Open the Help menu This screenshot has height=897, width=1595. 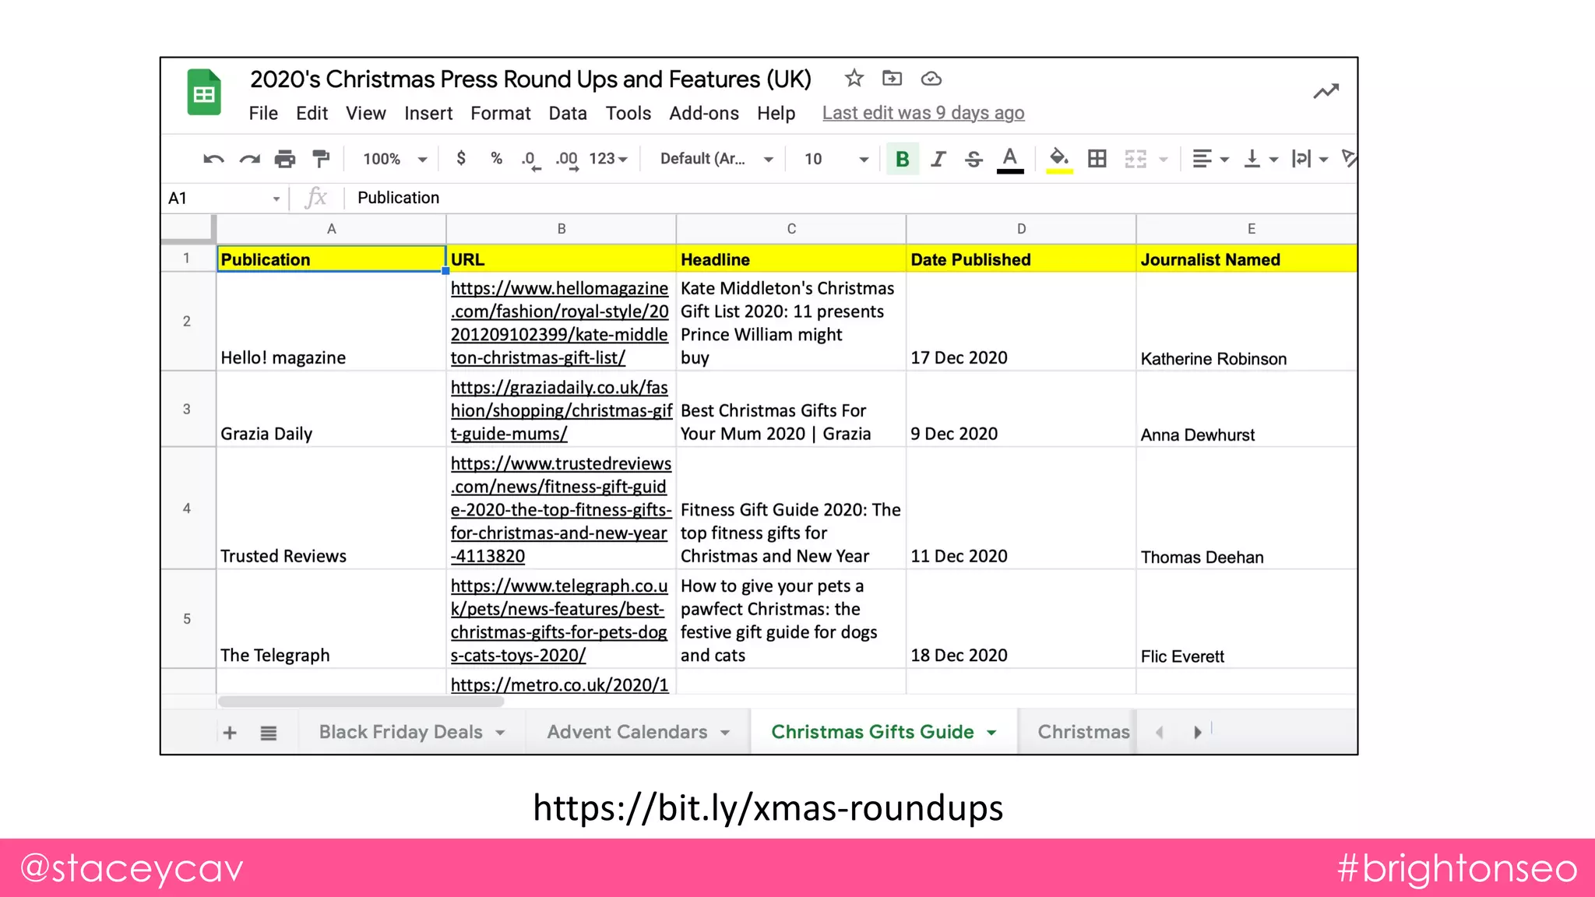click(x=776, y=113)
